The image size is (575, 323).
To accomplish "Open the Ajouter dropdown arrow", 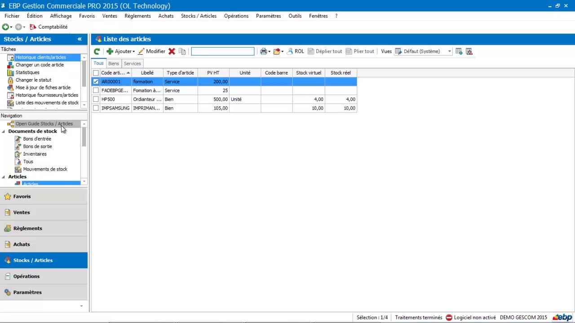I will tap(133, 52).
